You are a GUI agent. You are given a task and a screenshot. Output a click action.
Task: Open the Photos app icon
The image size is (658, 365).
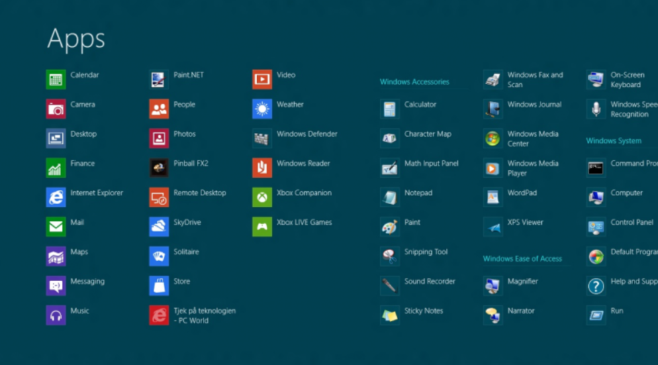pyautogui.click(x=159, y=138)
